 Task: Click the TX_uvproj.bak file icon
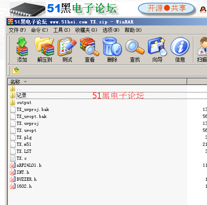tap(13, 109)
